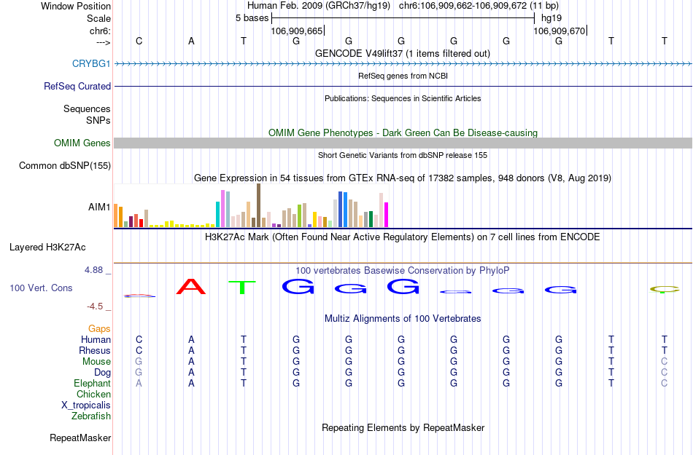Open the RefSeq Curated track label
This screenshot has width=693, height=455.
(77, 87)
